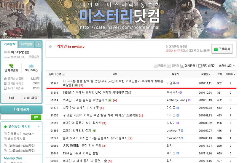250x163 pixels.
Task: Switch to 앨범형 album view icon
Action: pos(169,65)
